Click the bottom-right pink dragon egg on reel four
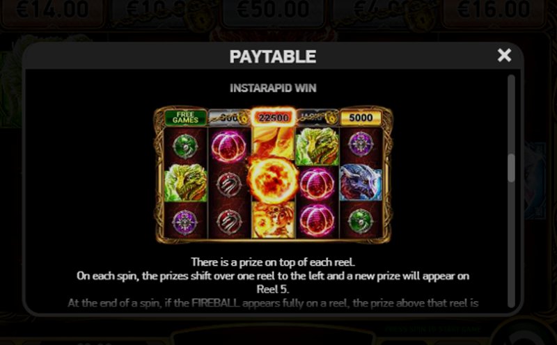The image size is (557, 345). [x=317, y=220]
